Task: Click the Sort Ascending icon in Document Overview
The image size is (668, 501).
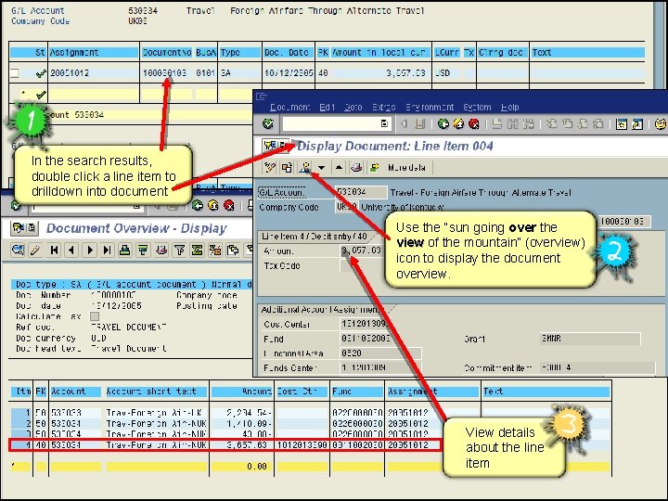Action: [125, 250]
